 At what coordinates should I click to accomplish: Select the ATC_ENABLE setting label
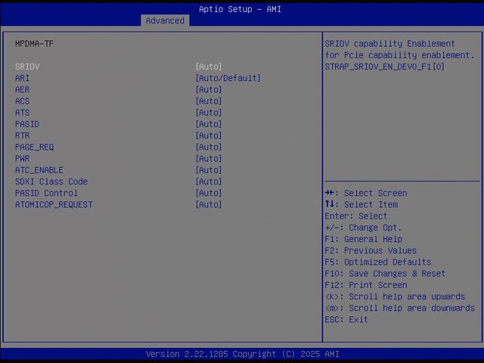click(x=39, y=170)
